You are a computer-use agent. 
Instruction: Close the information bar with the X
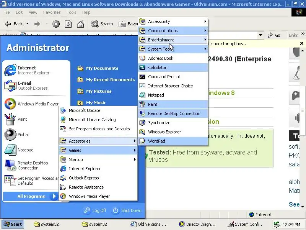pos(302,43)
